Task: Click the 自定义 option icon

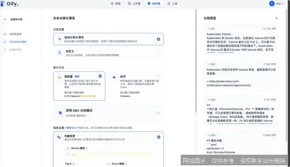Action: point(59,53)
